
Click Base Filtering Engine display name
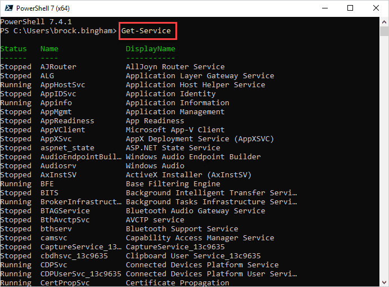tap(173, 183)
